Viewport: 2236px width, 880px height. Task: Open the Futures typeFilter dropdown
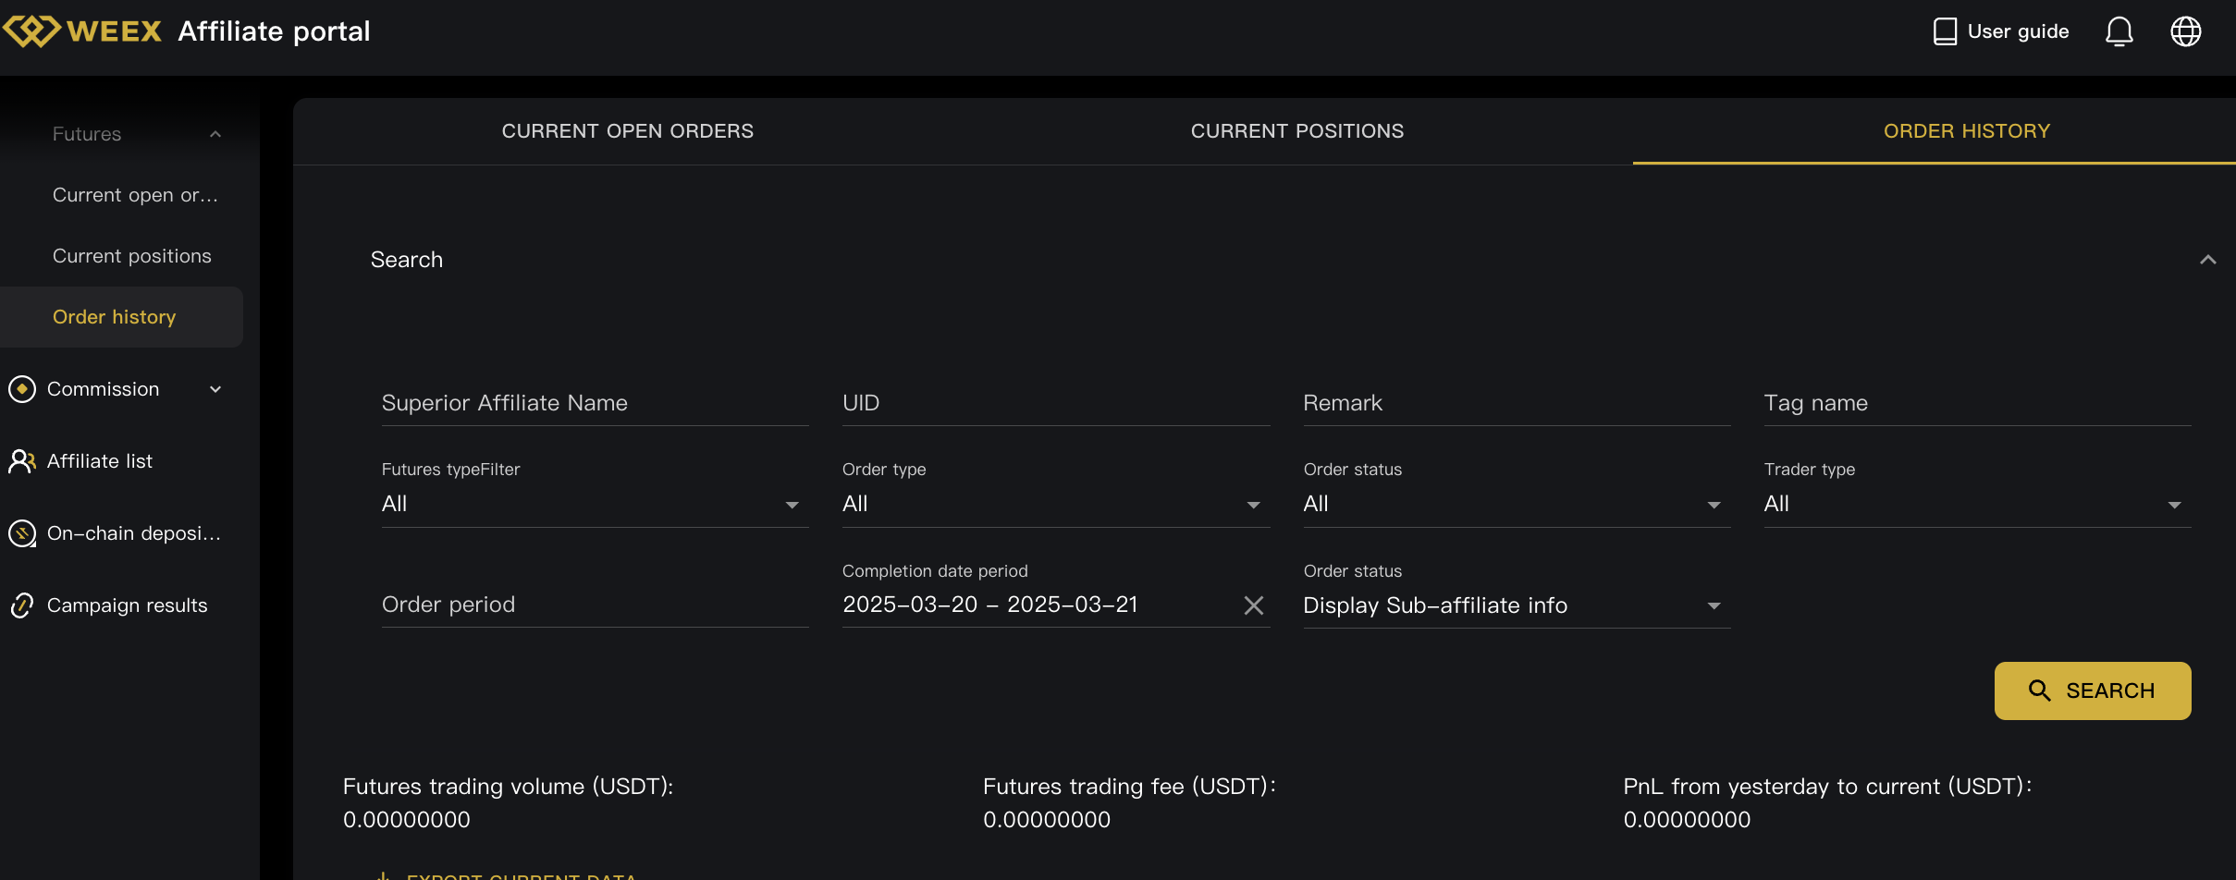tap(594, 505)
